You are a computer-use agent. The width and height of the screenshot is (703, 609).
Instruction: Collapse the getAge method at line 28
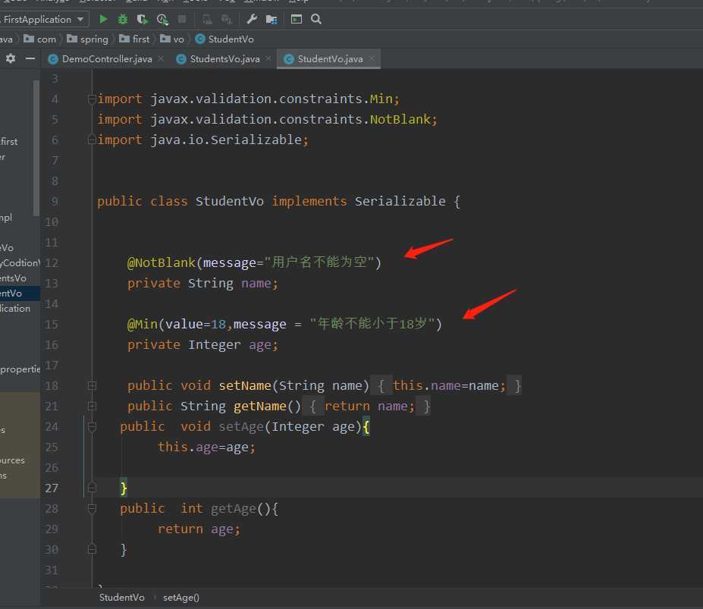point(92,508)
